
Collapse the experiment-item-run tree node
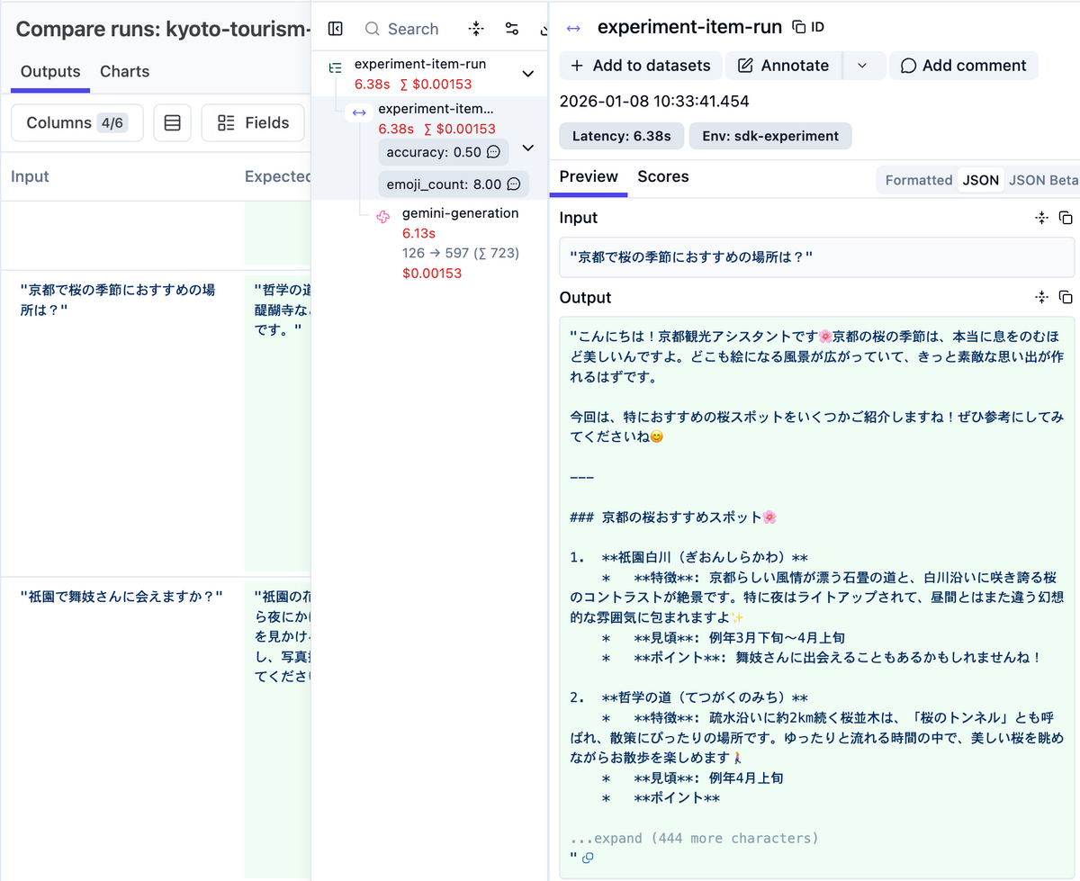[x=527, y=74]
